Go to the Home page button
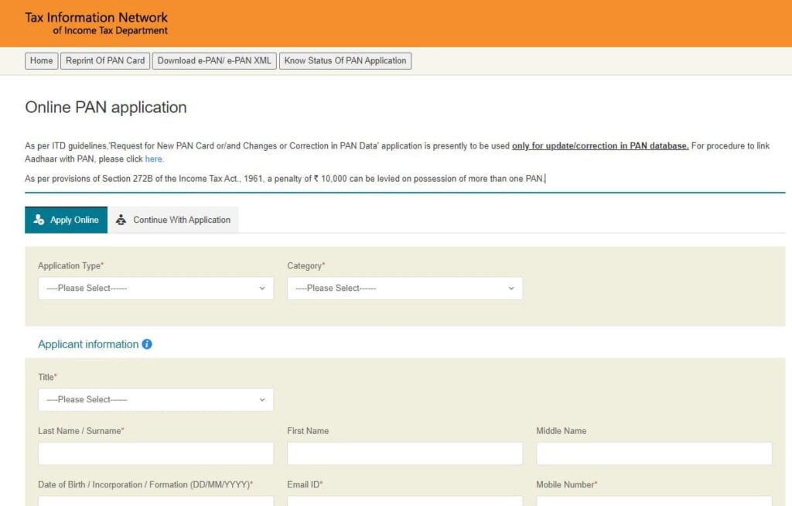 (42, 61)
